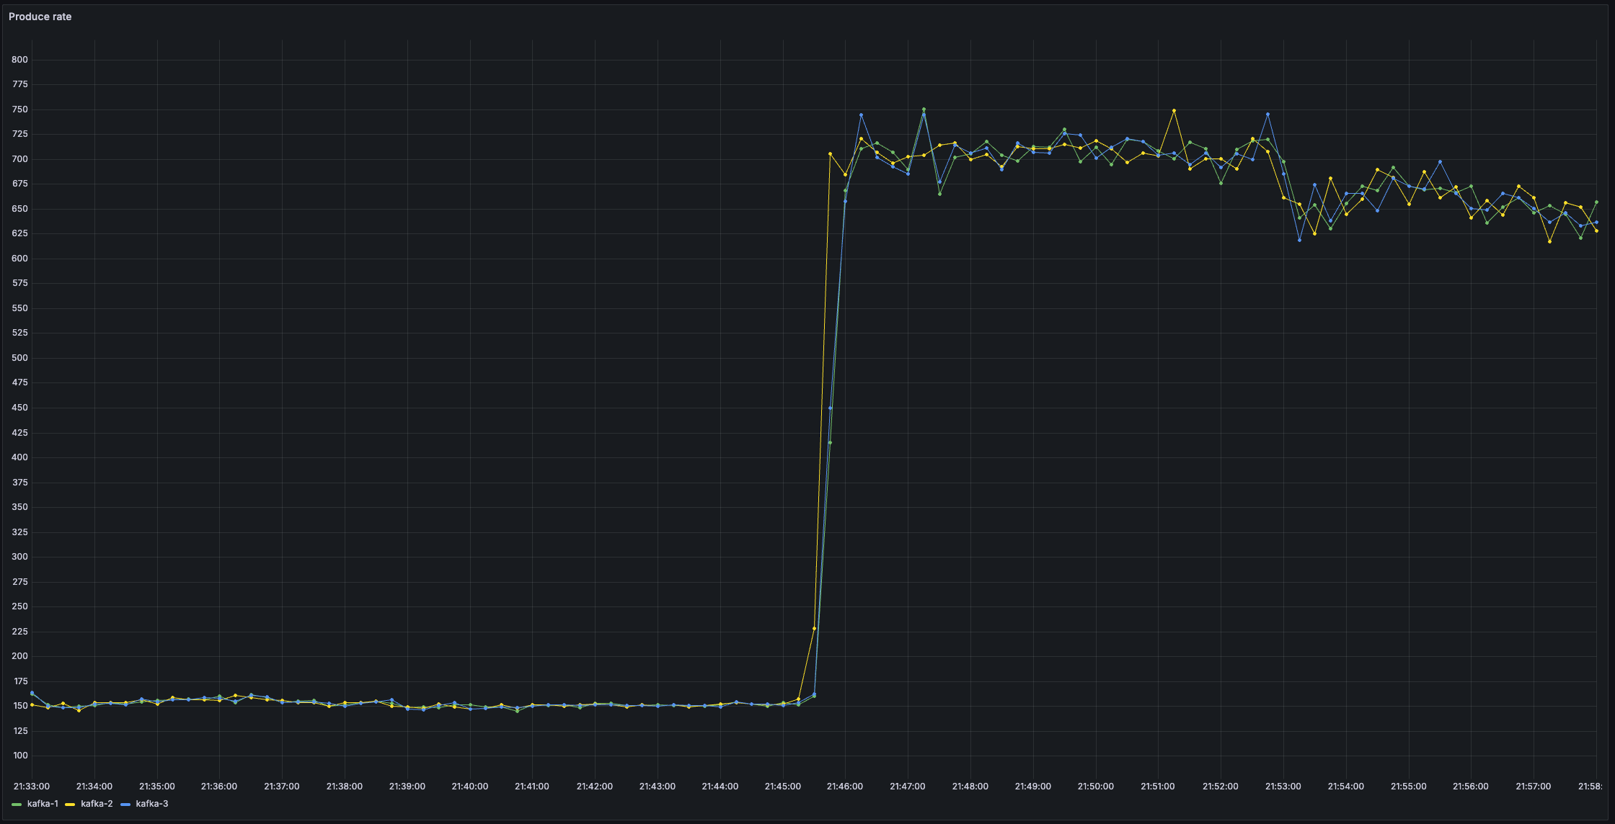Click the 21:53:00 time axis tick label
This screenshot has height=824, width=1615.
click(1283, 787)
